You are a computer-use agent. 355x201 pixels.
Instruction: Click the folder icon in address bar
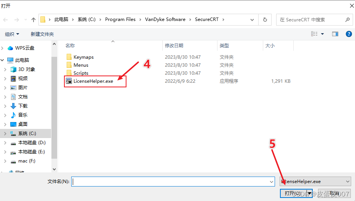(x=43, y=20)
